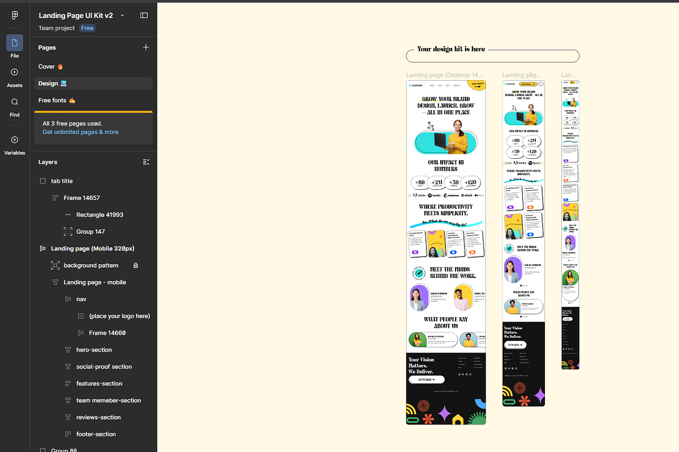Click the footer-section layer icon
This screenshot has width=679, height=452.
pyautogui.click(x=68, y=434)
